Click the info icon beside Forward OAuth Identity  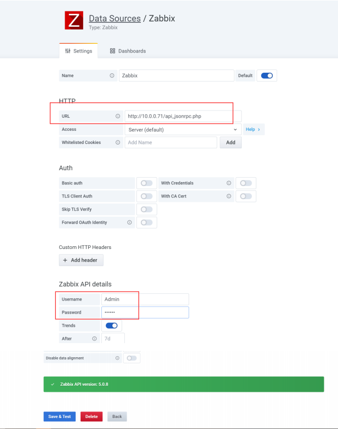point(129,222)
